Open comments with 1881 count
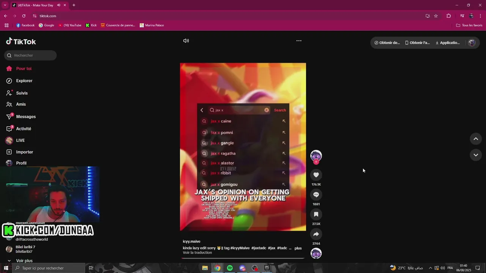This screenshot has height=273, width=486. pyautogui.click(x=316, y=195)
